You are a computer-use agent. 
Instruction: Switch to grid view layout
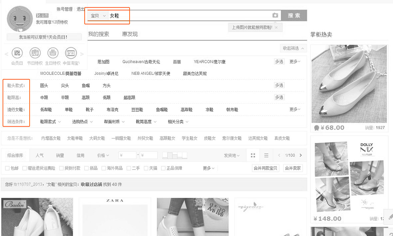click(x=253, y=156)
